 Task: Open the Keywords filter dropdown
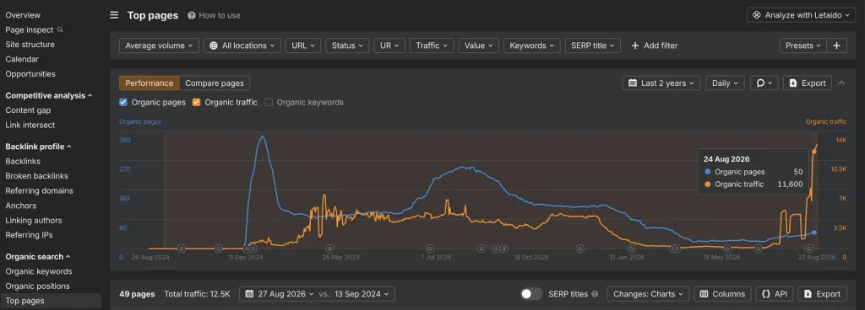[x=532, y=45]
